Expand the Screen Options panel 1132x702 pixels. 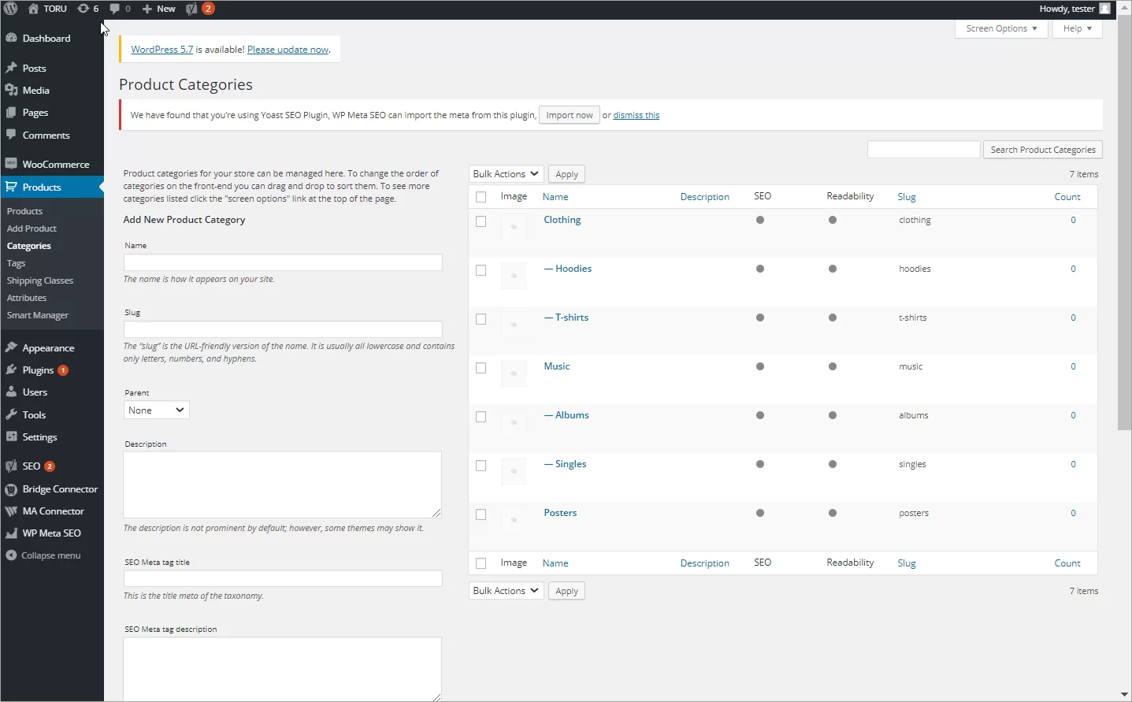tap(1000, 28)
